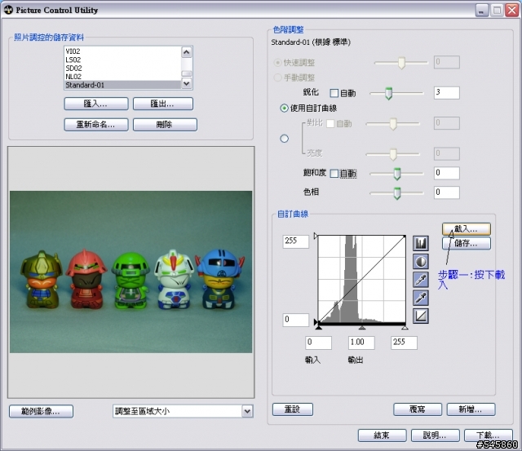Select NL02 in the picture control list
The height and width of the screenshot is (451, 522).
pos(122,76)
